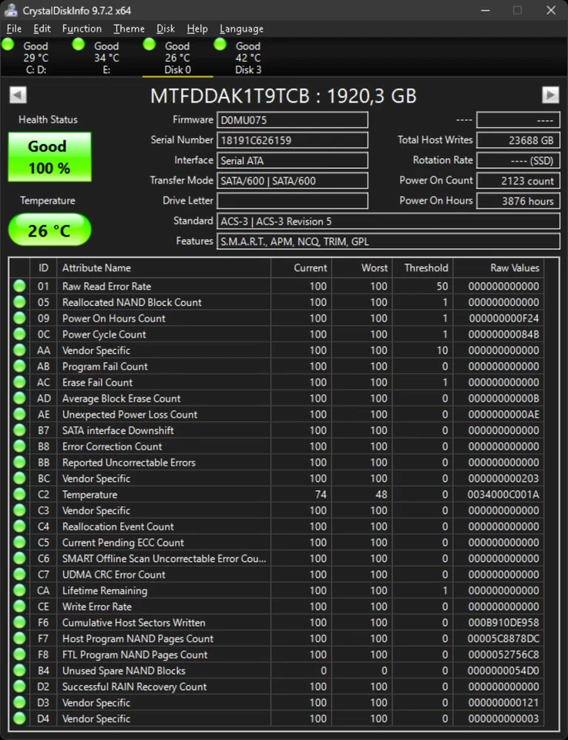Viewport: 568px width, 740px height.
Task: Click status dot for Lifetime Remaining
Action: click(x=19, y=590)
